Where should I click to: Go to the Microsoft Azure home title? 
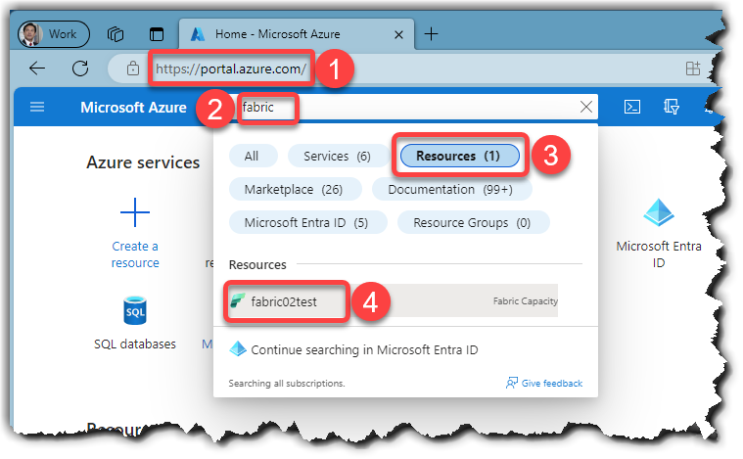[x=133, y=108]
